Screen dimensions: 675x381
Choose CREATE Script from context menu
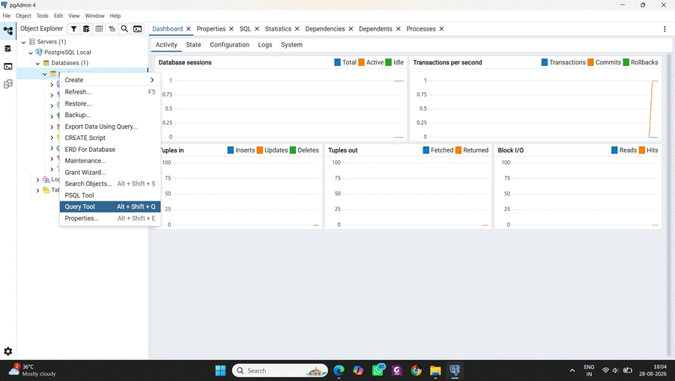click(x=110, y=138)
